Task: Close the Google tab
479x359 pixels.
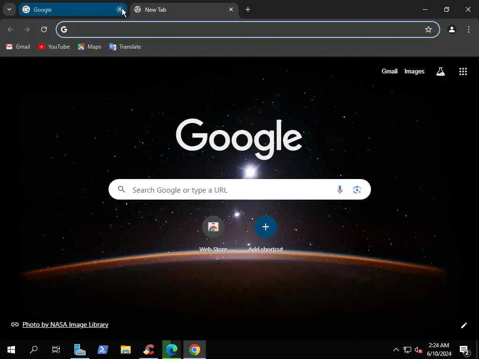Action: 119,9
